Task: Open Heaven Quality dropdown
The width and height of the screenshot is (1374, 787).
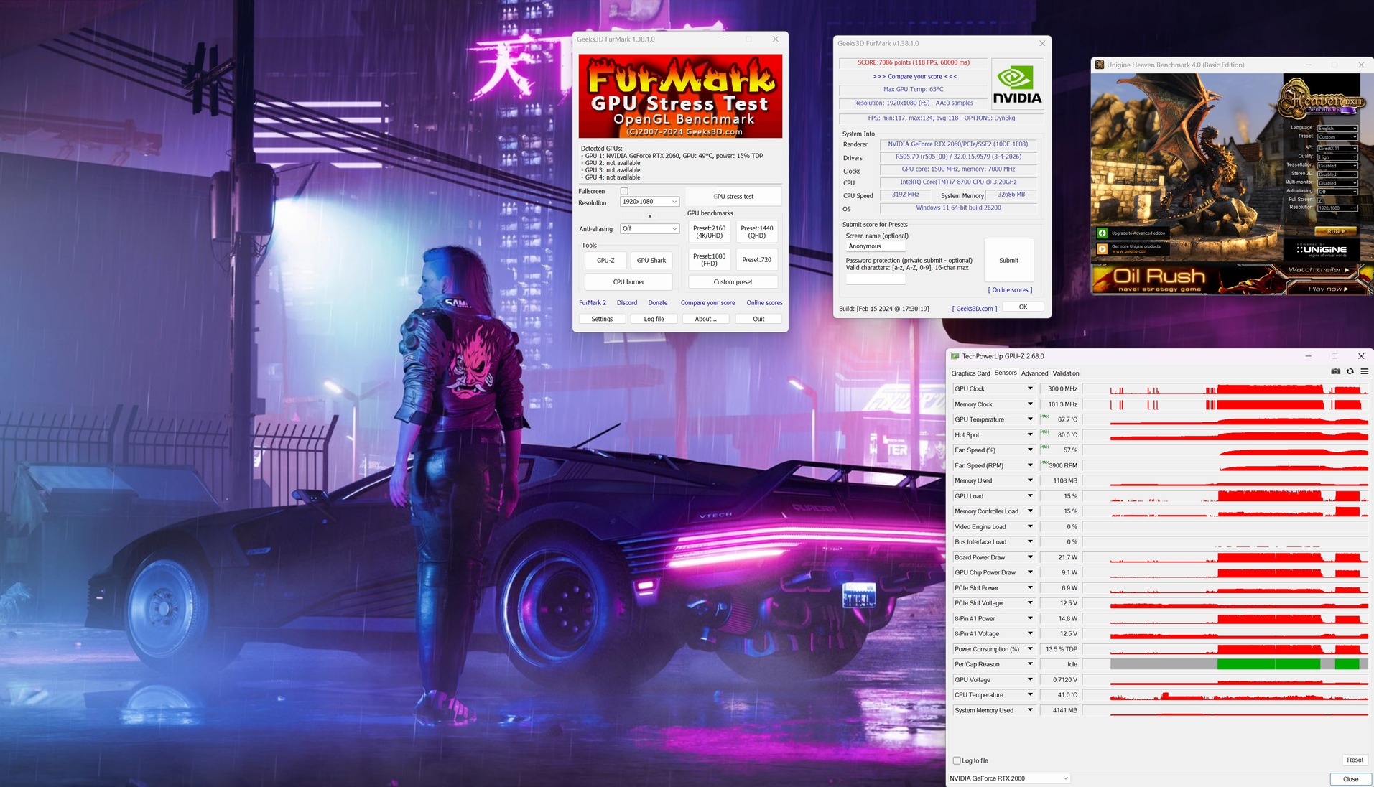Action: [1337, 157]
